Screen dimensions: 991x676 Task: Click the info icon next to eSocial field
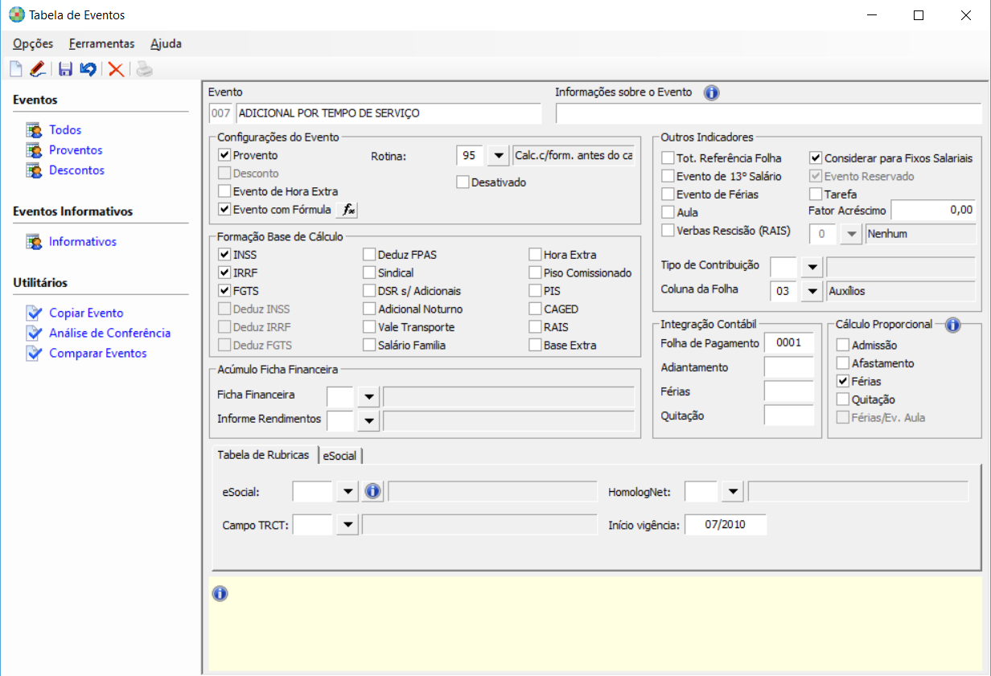(372, 491)
